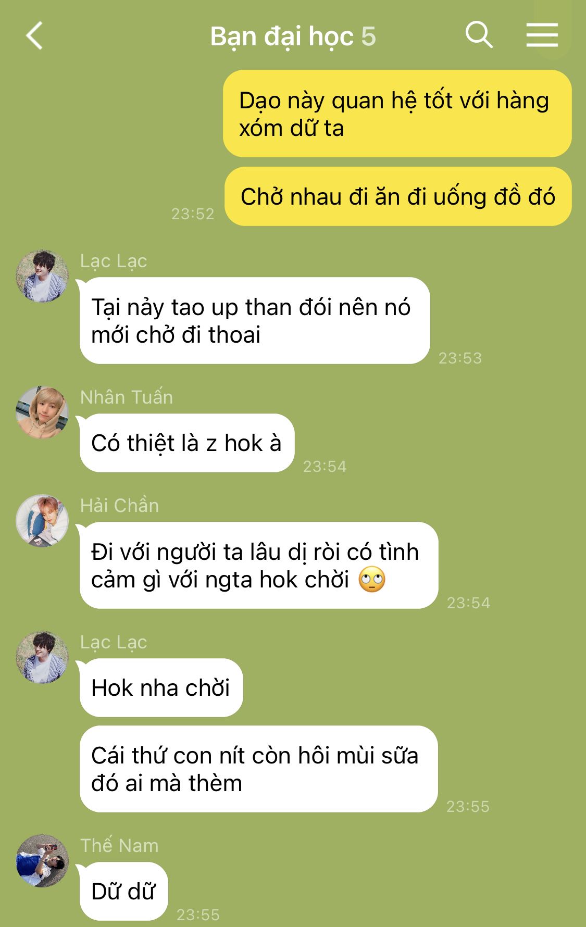Tap the sender name 'Nhân Tuấn'
The height and width of the screenshot is (927, 586).
pyautogui.click(x=127, y=397)
